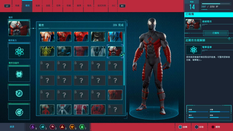This screenshot has height=131, width=233.
Task: Click the 電擊猛拳 power name text
Action: point(207,47)
